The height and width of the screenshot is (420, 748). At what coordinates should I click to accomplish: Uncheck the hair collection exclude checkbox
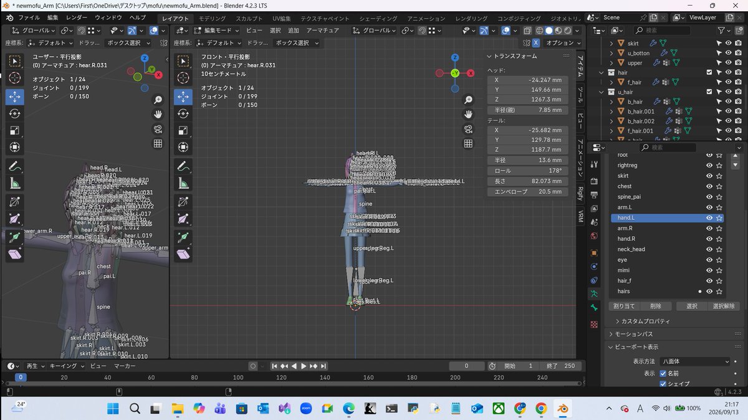[709, 72]
